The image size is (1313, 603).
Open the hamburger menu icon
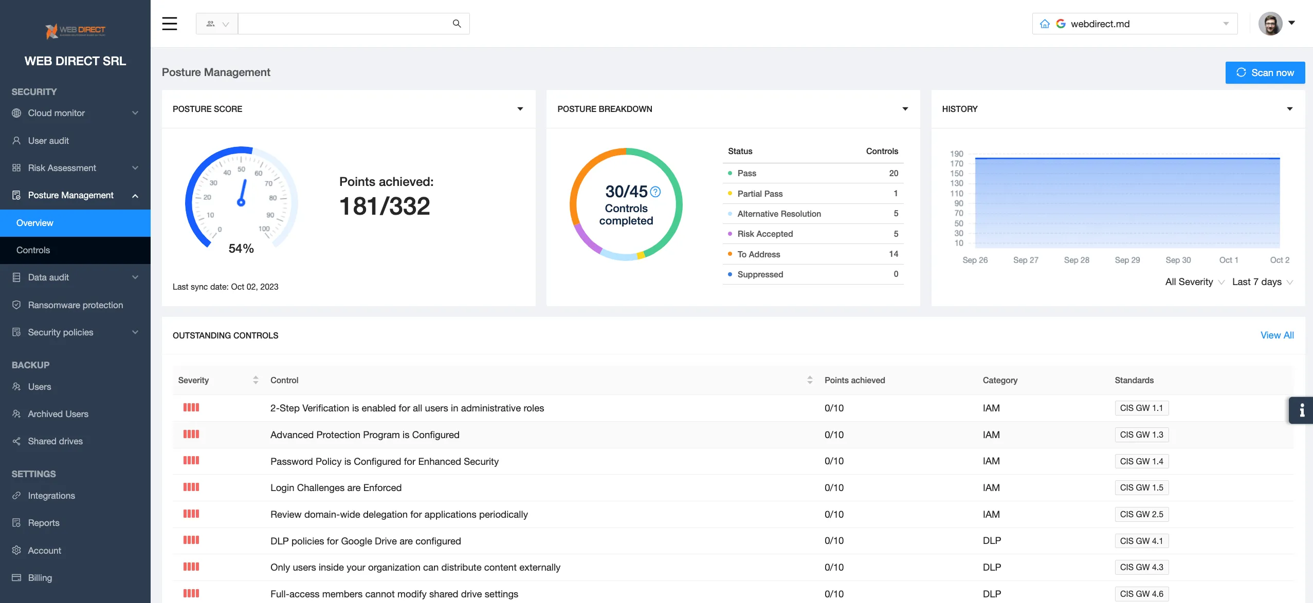[x=170, y=24]
